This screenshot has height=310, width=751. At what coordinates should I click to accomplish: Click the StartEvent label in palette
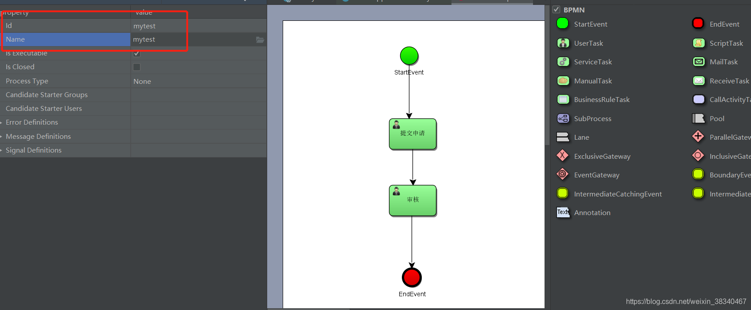point(591,24)
